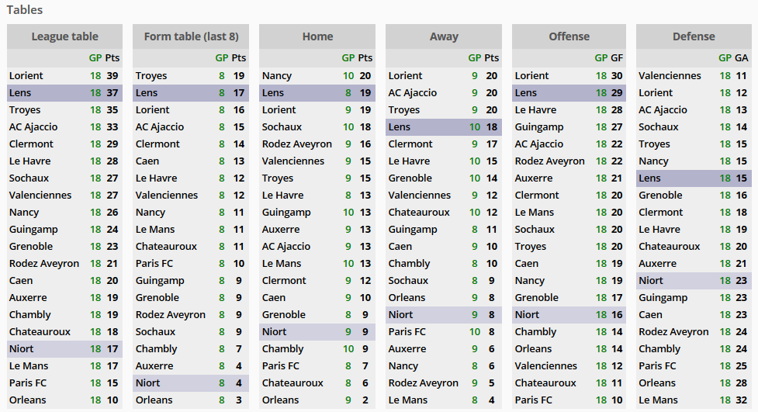Viewport: 758px width, 412px height.
Task: Click the GA column header in Defense table
Action: (742, 57)
